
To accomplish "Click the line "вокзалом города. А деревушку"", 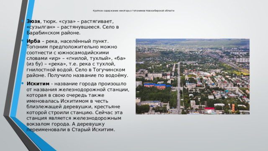I will tap(65, 124).
